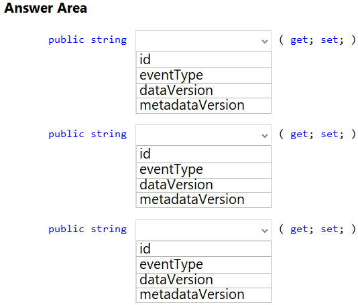Click the 'Answer Area' heading text
The image size is (358, 305).
click(x=46, y=8)
